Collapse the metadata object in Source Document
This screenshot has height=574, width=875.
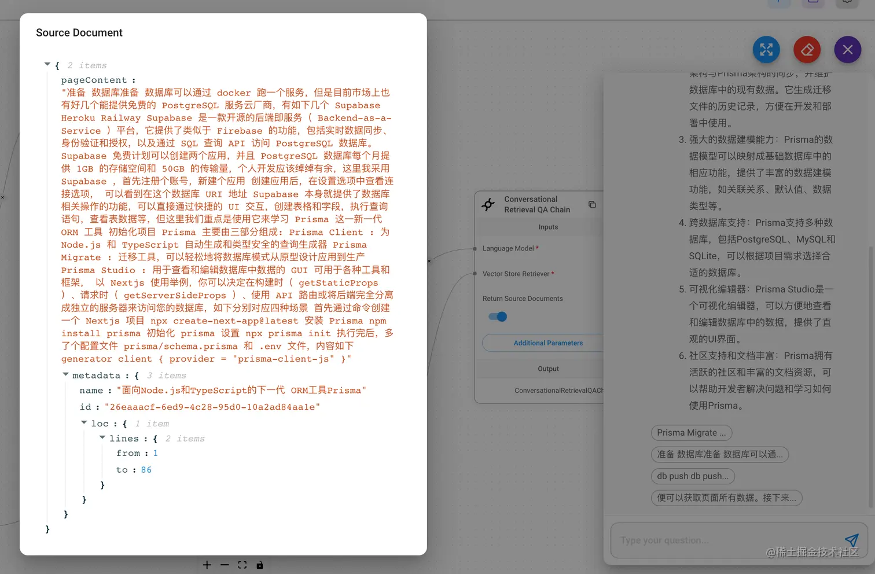point(65,374)
